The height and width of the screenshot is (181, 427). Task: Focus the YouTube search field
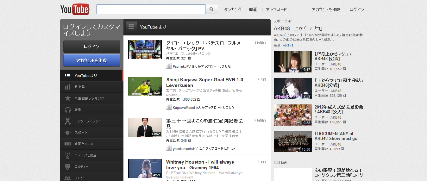point(151,9)
